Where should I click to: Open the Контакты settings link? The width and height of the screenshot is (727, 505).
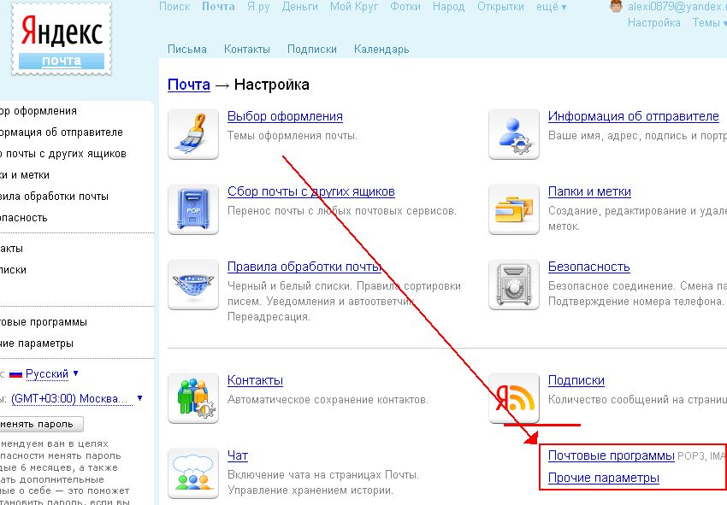tap(255, 380)
